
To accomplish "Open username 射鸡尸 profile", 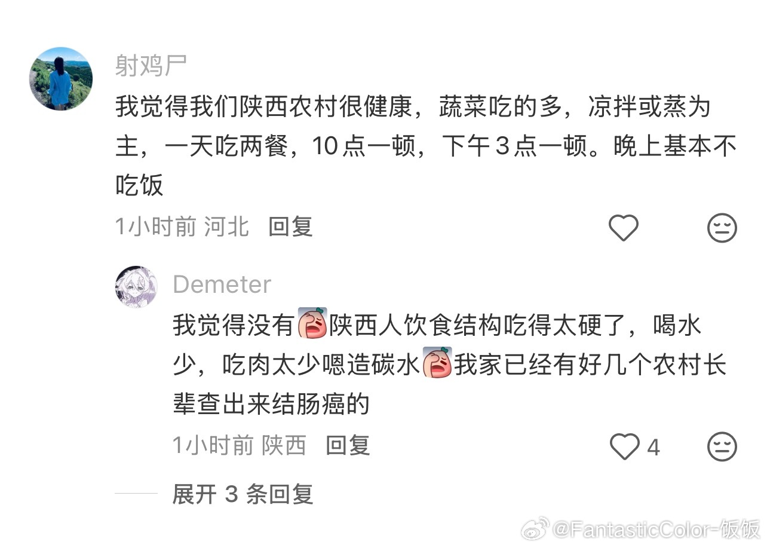I will tap(151, 66).
